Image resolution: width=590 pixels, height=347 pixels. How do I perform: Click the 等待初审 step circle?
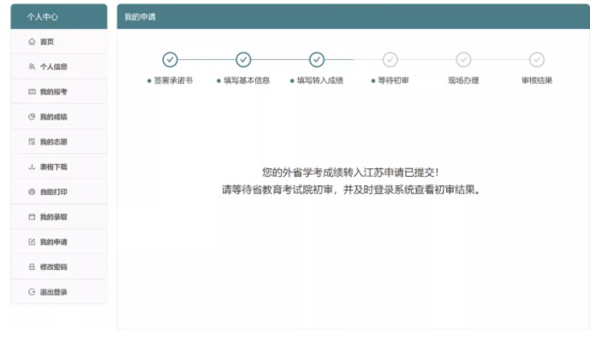[x=390, y=59]
